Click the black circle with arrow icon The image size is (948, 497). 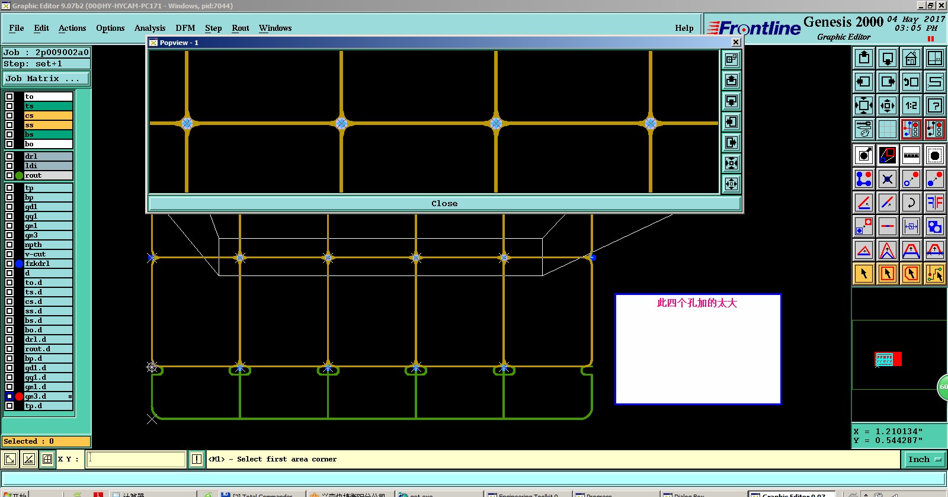864,155
